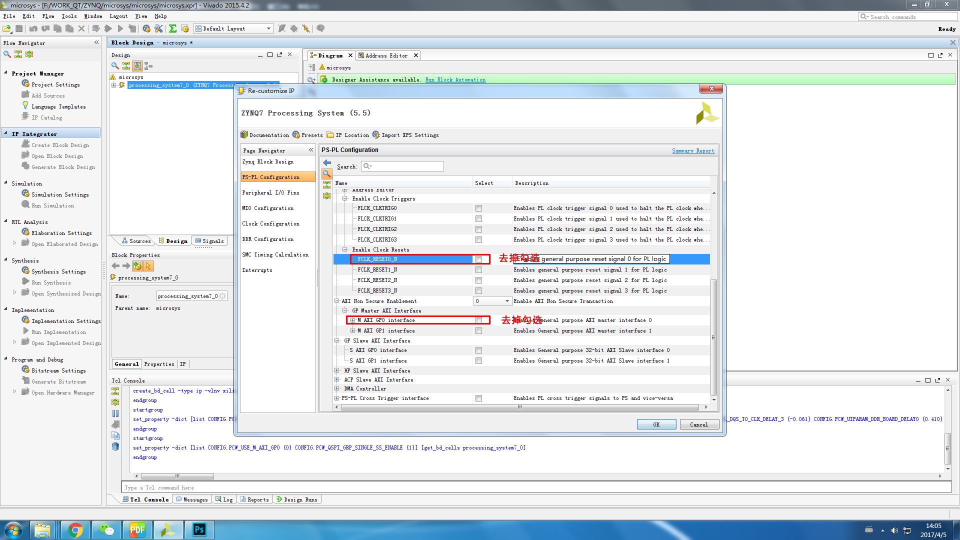
Task: Open Photoshop from the Windows taskbar
Action: click(x=199, y=530)
